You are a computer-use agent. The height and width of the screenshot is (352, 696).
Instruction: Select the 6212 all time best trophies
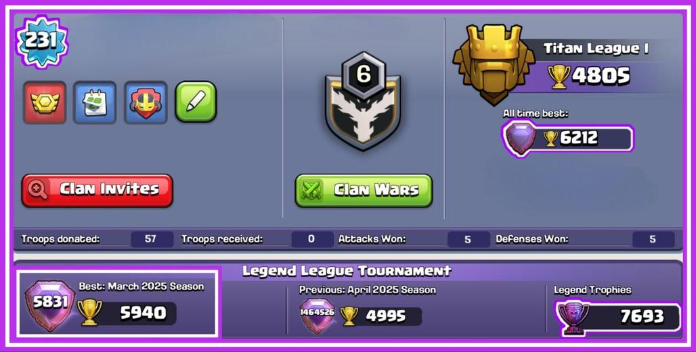point(579,138)
